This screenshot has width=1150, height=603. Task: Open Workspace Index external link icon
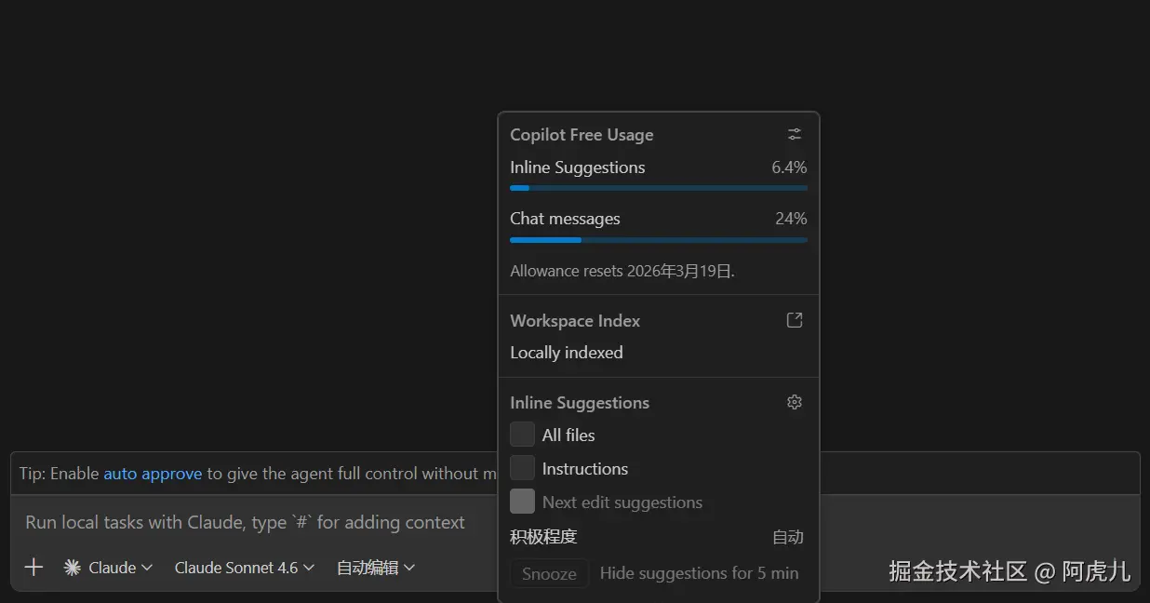(795, 320)
